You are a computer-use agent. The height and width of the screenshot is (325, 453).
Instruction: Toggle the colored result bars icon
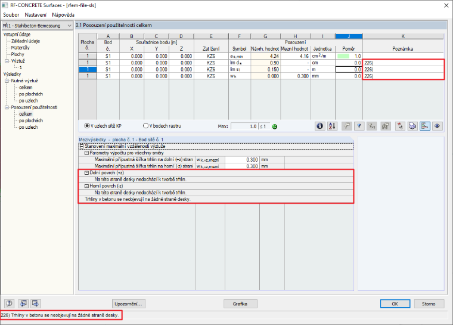tap(424, 126)
